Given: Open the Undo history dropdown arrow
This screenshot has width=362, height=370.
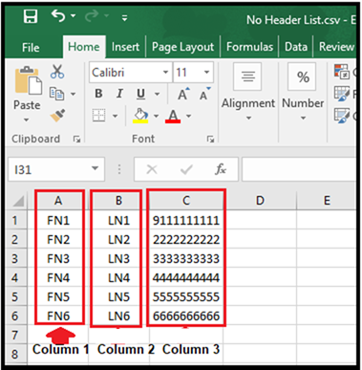Looking at the screenshot, I should click(x=73, y=15).
